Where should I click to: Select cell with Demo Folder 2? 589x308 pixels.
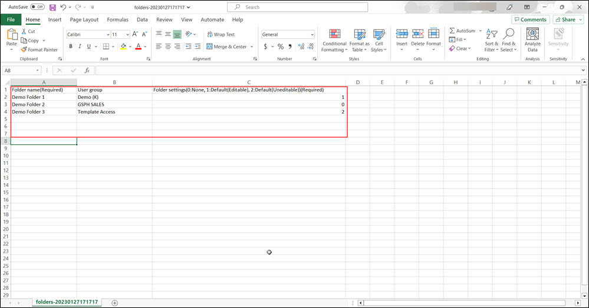pyautogui.click(x=44, y=104)
